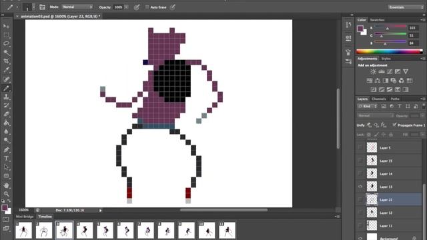Click the toolbox foreground color swatch
The width and height of the screenshot is (427, 240).
(5, 208)
